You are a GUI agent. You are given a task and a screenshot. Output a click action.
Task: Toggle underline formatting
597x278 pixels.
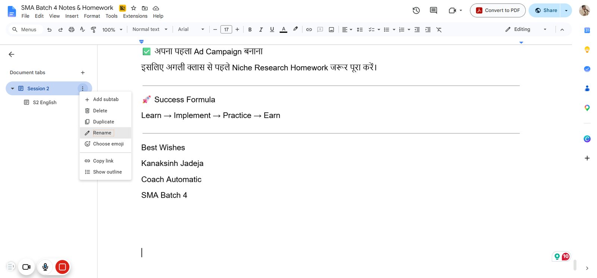point(272,29)
